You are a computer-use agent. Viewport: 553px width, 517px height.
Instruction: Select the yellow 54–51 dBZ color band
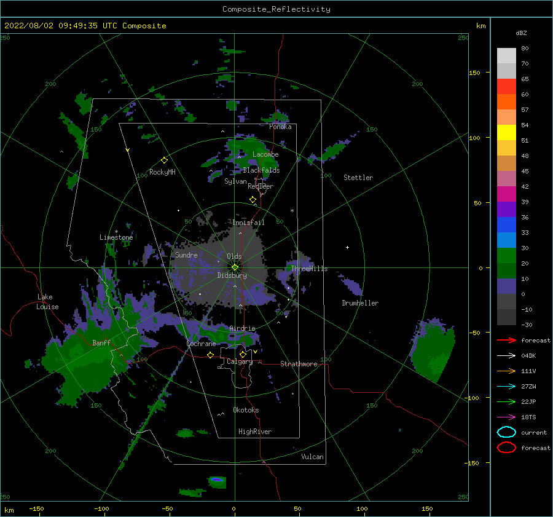506,133
